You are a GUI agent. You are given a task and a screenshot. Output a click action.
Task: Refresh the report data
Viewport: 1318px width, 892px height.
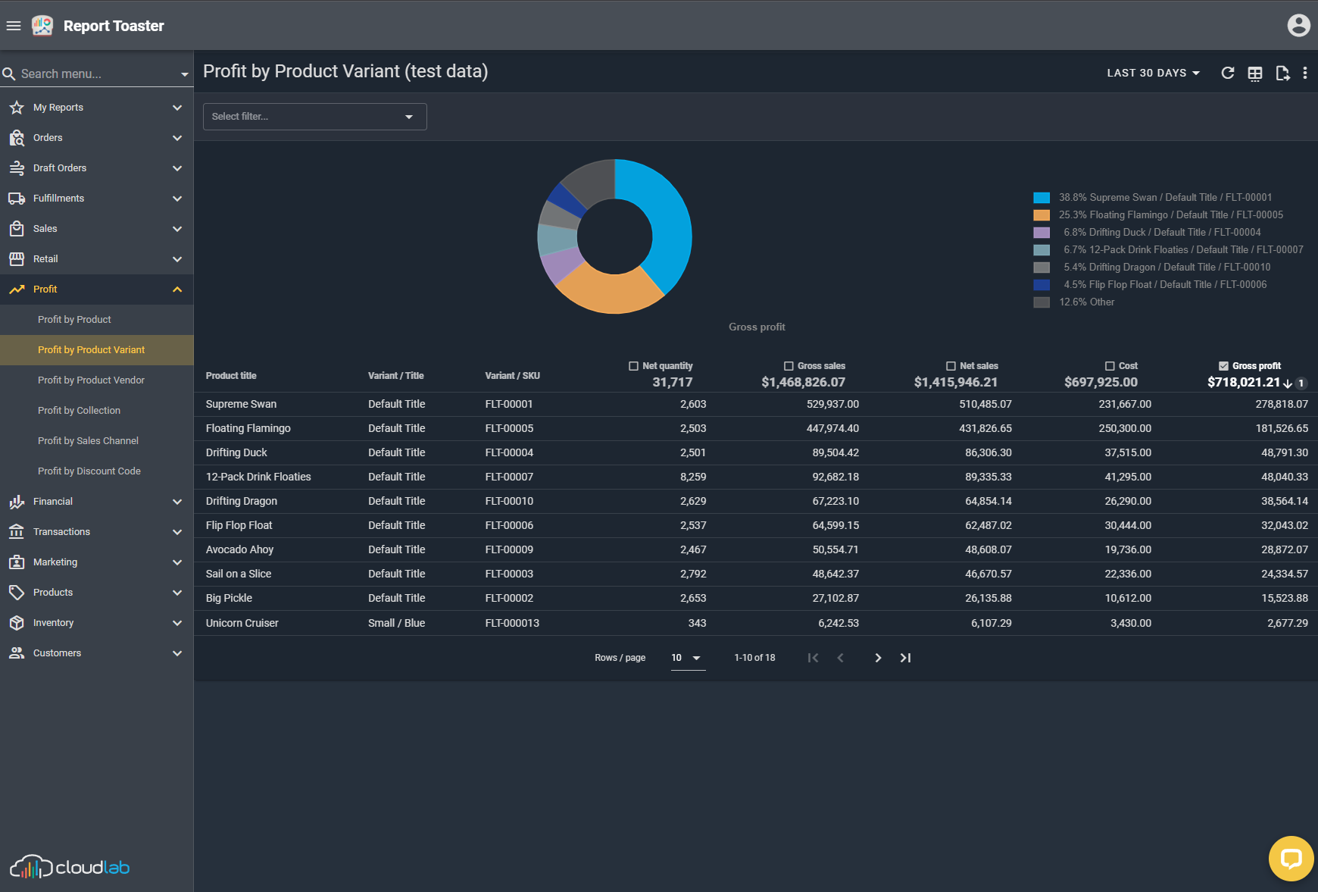tap(1228, 73)
